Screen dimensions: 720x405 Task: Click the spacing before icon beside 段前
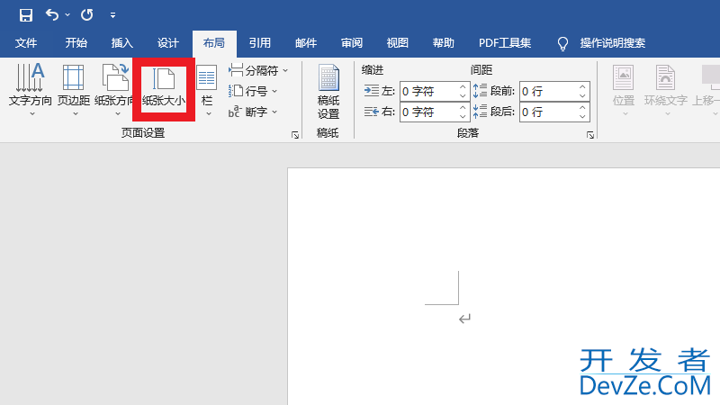[480, 91]
